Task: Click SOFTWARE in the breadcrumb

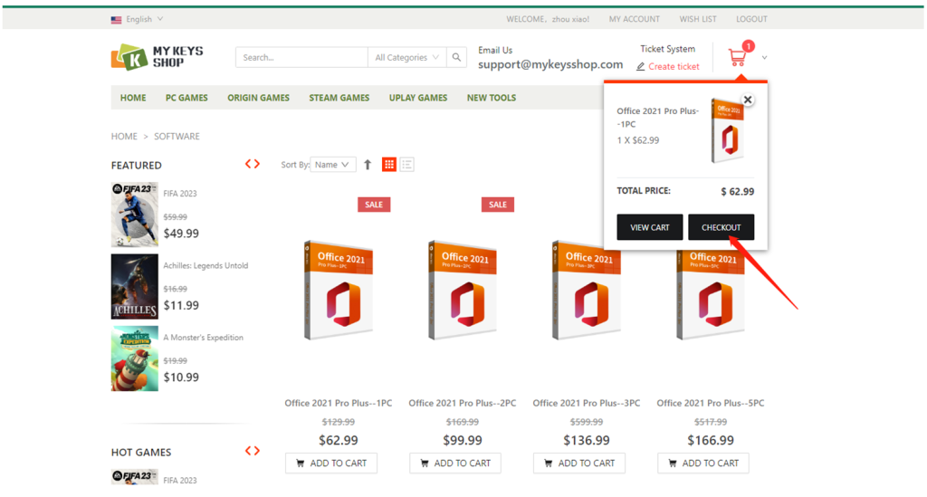Action: (177, 137)
